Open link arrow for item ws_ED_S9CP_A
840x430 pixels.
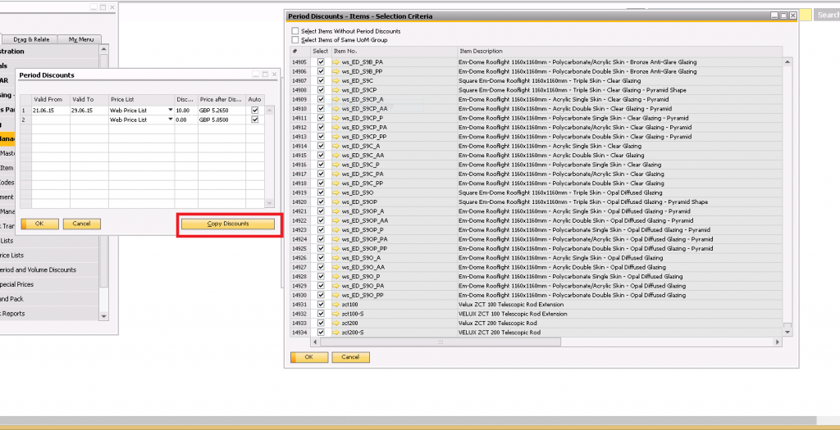click(336, 99)
